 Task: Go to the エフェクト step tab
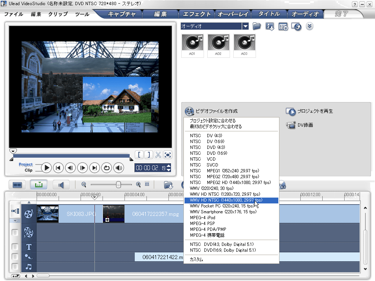pyautogui.click(x=197, y=14)
